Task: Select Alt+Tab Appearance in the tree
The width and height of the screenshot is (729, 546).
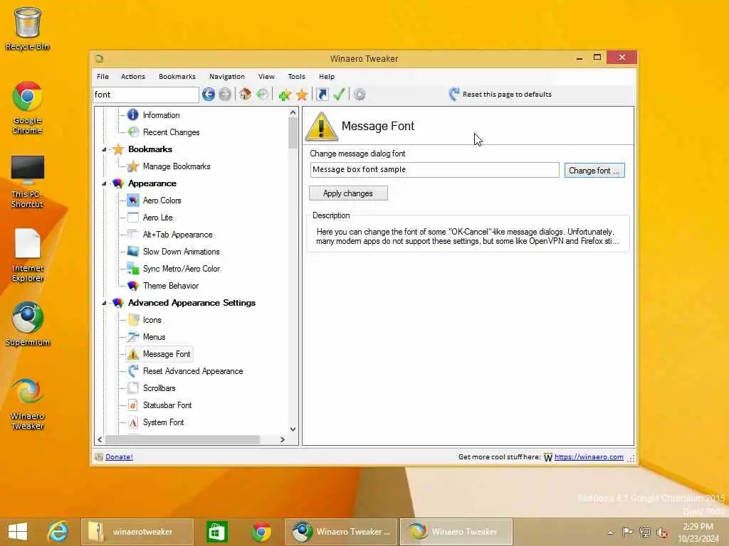Action: point(177,235)
